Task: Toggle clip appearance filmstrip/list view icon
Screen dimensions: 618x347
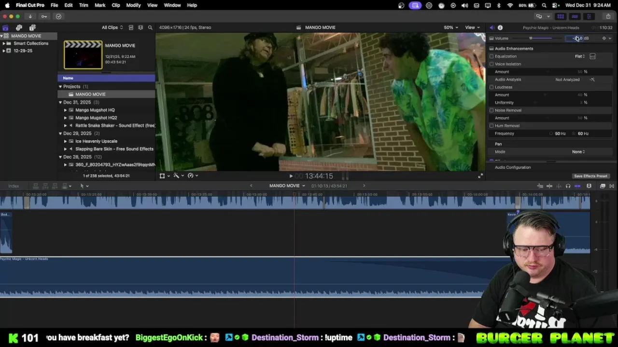Action: pos(131,27)
